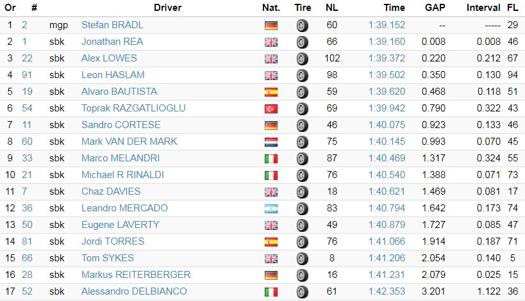Click the Turkish flag beside Toprak Razgatlioglu
525x301 pixels.
tap(271, 109)
